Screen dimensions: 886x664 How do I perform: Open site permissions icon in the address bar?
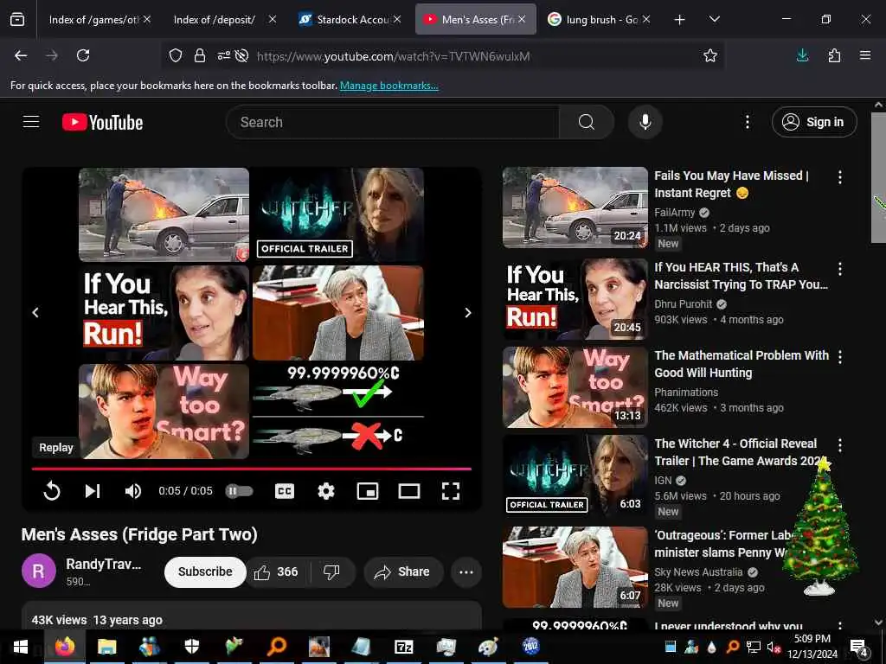coord(224,55)
